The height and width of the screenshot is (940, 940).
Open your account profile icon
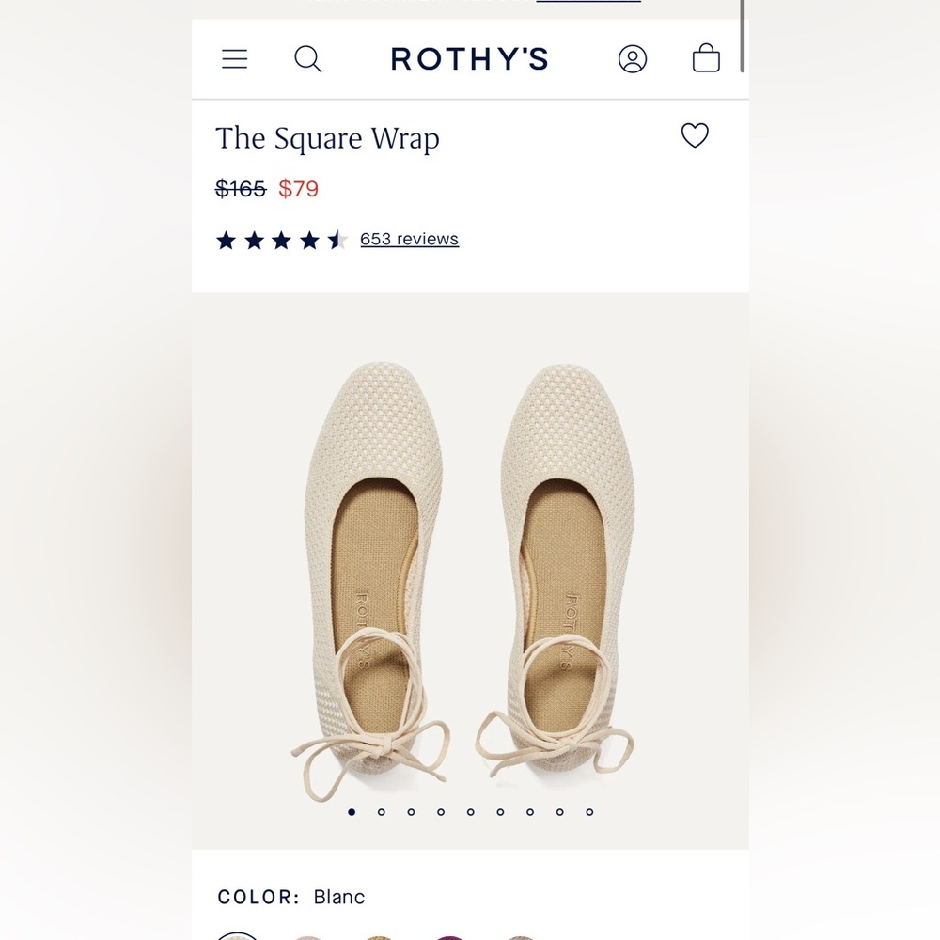[x=633, y=58]
